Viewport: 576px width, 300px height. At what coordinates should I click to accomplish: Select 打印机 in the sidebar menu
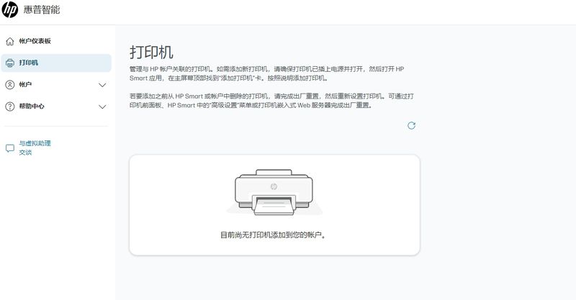(29, 63)
